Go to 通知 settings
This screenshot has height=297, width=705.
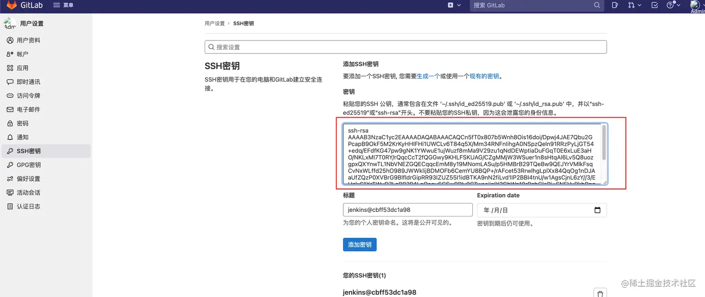(x=46, y=137)
